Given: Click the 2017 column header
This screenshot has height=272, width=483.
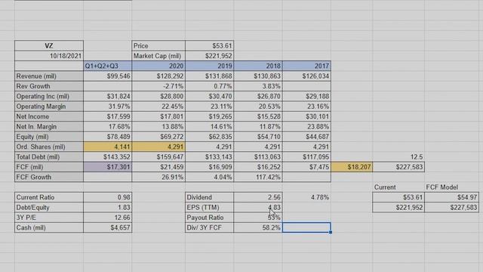Looking at the screenshot, I should [x=306, y=66].
